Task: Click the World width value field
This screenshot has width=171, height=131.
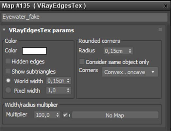Action: point(56,81)
